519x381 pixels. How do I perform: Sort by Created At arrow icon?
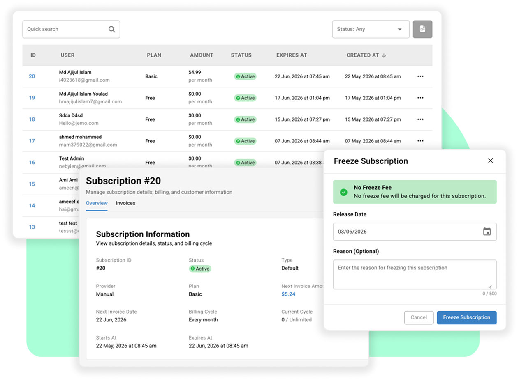pos(384,55)
